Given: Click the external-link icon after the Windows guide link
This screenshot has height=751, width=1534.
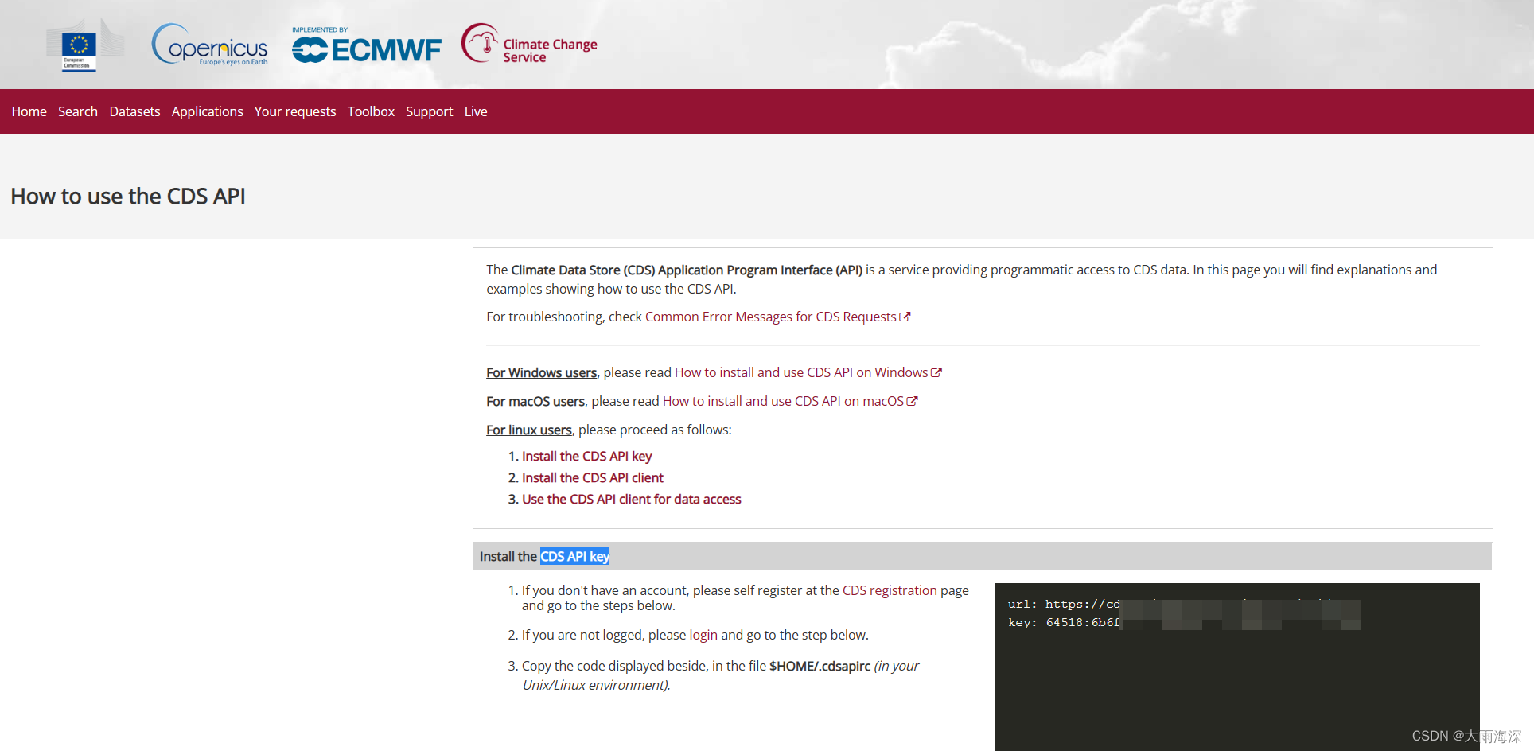Looking at the screenshot, I should tap(936, 372).
